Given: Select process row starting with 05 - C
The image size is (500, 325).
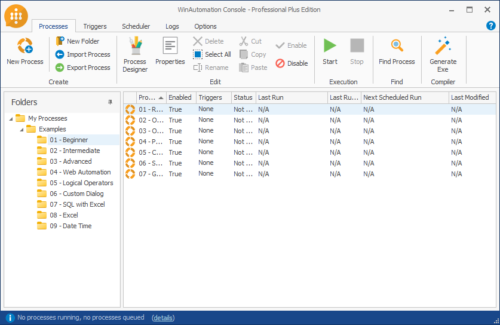Looking at the screenshot, I should tap(309, 152).
